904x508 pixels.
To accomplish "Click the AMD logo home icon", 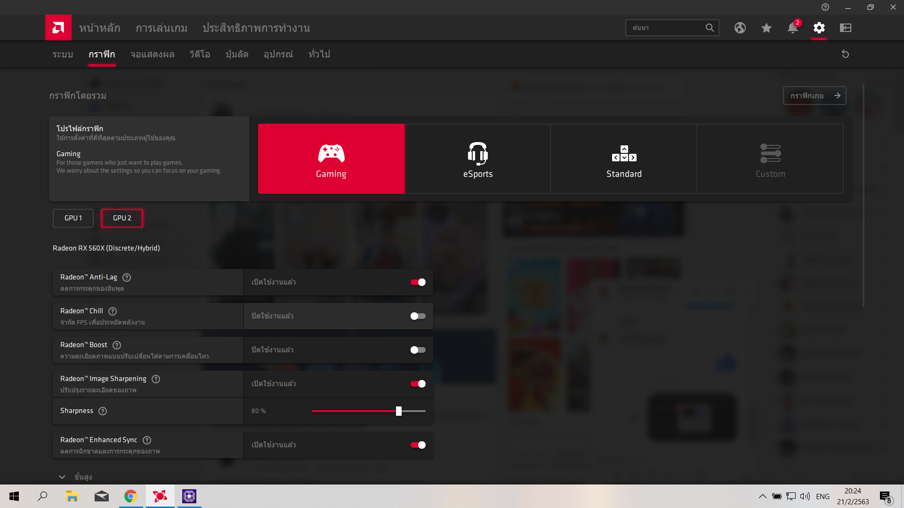I will click(x=58, y=28).
